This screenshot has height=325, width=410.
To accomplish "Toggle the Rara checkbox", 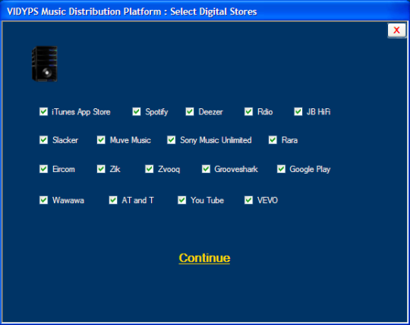I will pyautogui.click(x=273, y=140).
